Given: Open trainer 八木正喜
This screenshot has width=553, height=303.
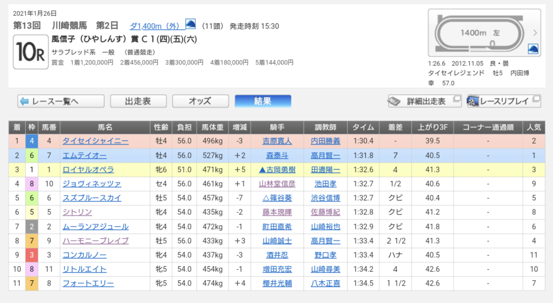Looking at the screenshot, I should coord(326,283).
